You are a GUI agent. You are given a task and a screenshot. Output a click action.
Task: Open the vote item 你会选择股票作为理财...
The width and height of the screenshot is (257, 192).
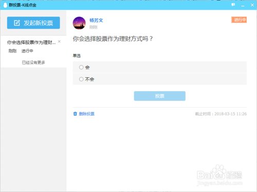31,42
